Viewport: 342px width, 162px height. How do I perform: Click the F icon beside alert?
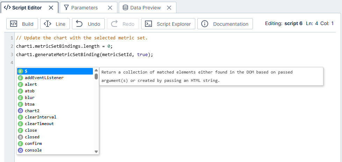pos(20,84)
